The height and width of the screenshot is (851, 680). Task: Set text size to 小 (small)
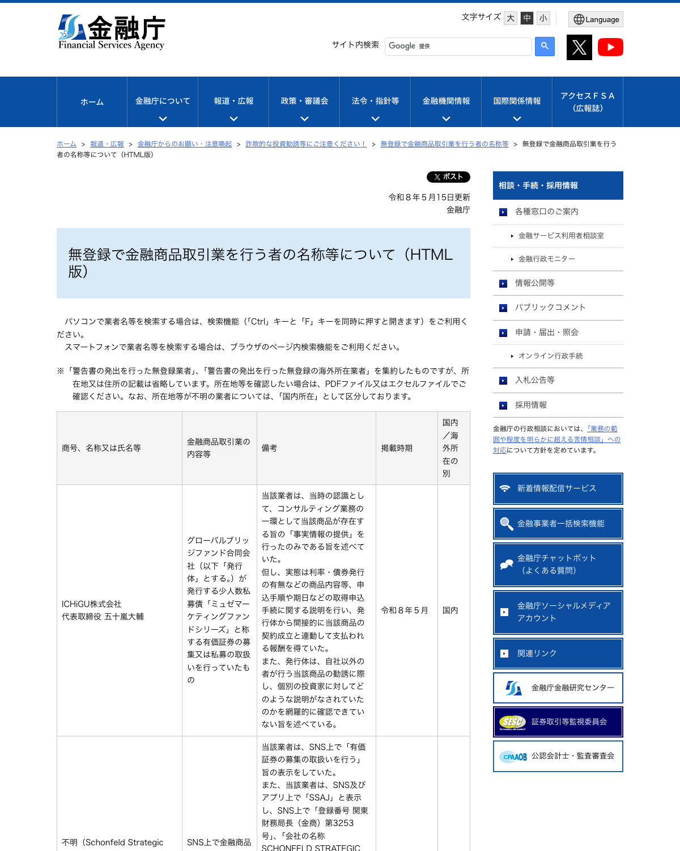click(543, 18)
